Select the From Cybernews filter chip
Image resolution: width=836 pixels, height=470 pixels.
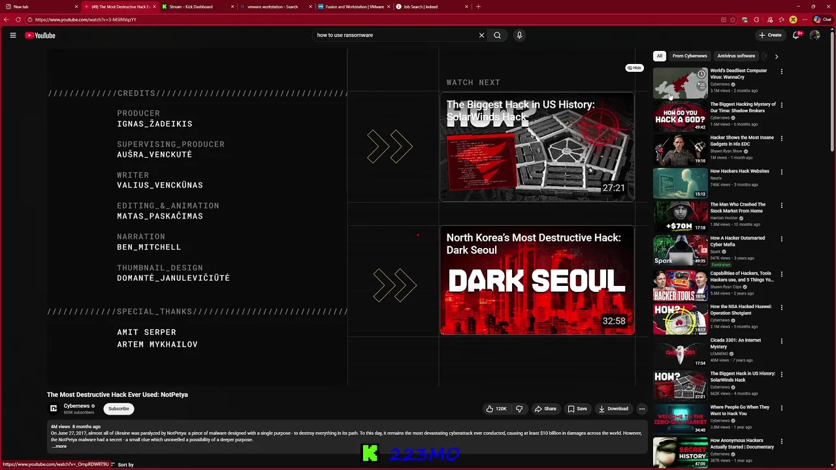point(690,56)
